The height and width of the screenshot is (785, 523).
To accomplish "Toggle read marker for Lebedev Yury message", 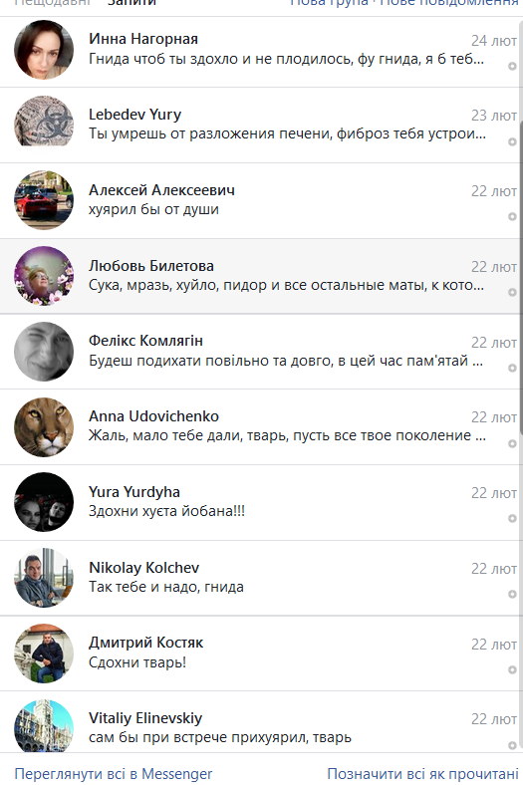I will [512, 141].
